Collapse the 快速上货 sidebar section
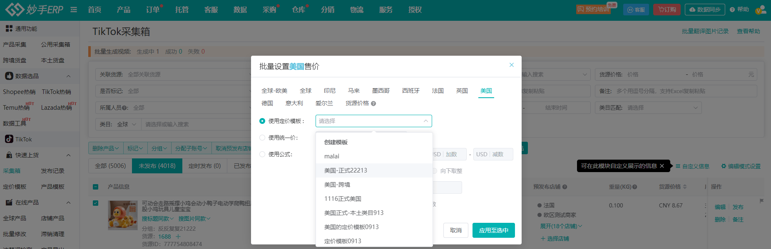 pyautogui.click(x=69, y=155)
